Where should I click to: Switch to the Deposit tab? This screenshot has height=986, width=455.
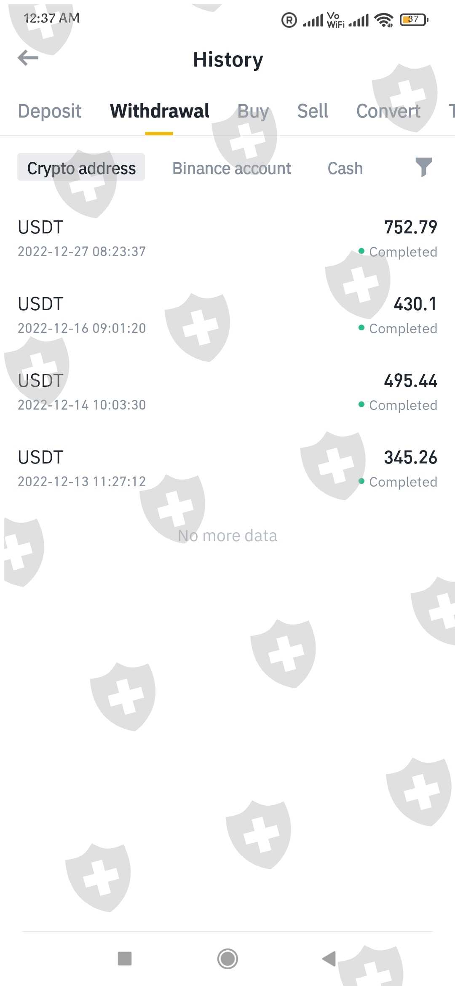(x=50, y=111)
